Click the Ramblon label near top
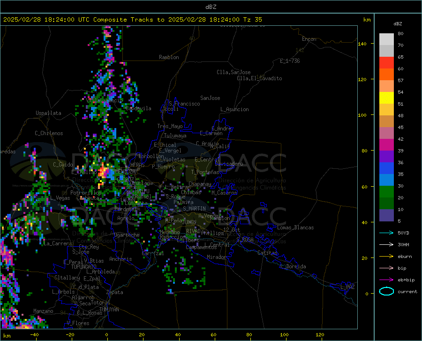Screen dimensions: 422x341 [169, 57]
